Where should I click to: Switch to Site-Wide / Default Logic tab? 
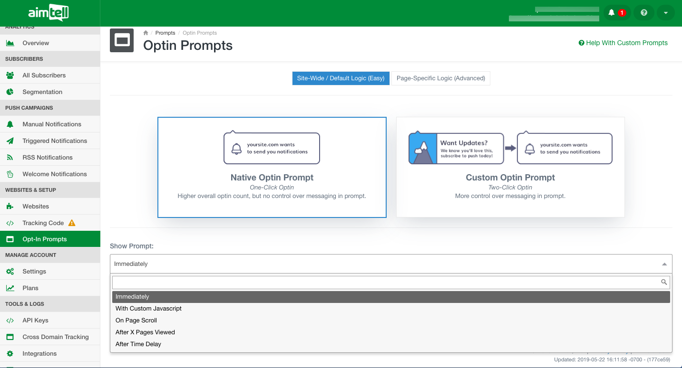341,78
